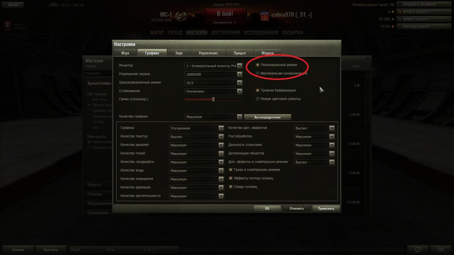Open the list icon at bottom right
Screen dimensions: 454x255
pyautogui.click(x=441, y=249)
